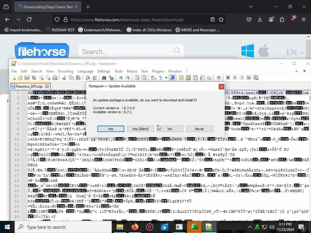
Task: Click the Print icon in Notepad++ toolbar
Action: 55,78
